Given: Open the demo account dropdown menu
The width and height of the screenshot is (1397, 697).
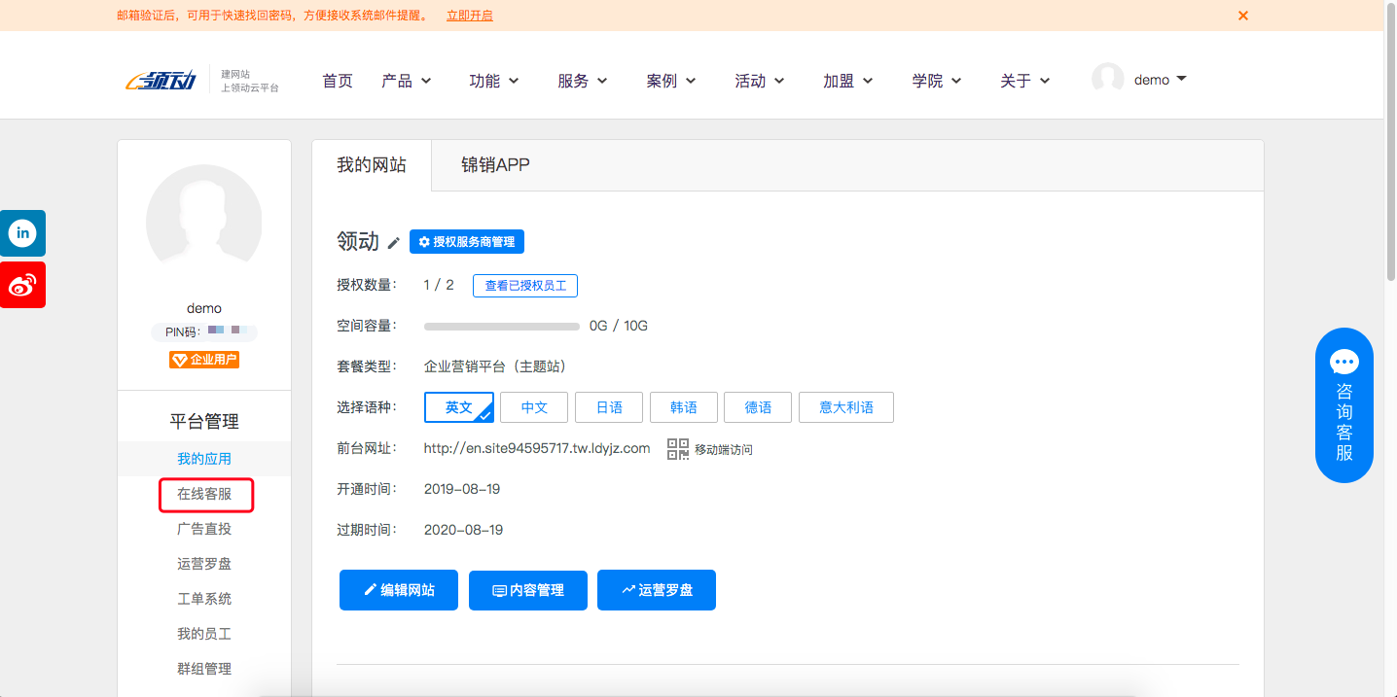Looking at the screenshot, I should click(1154, 79).
